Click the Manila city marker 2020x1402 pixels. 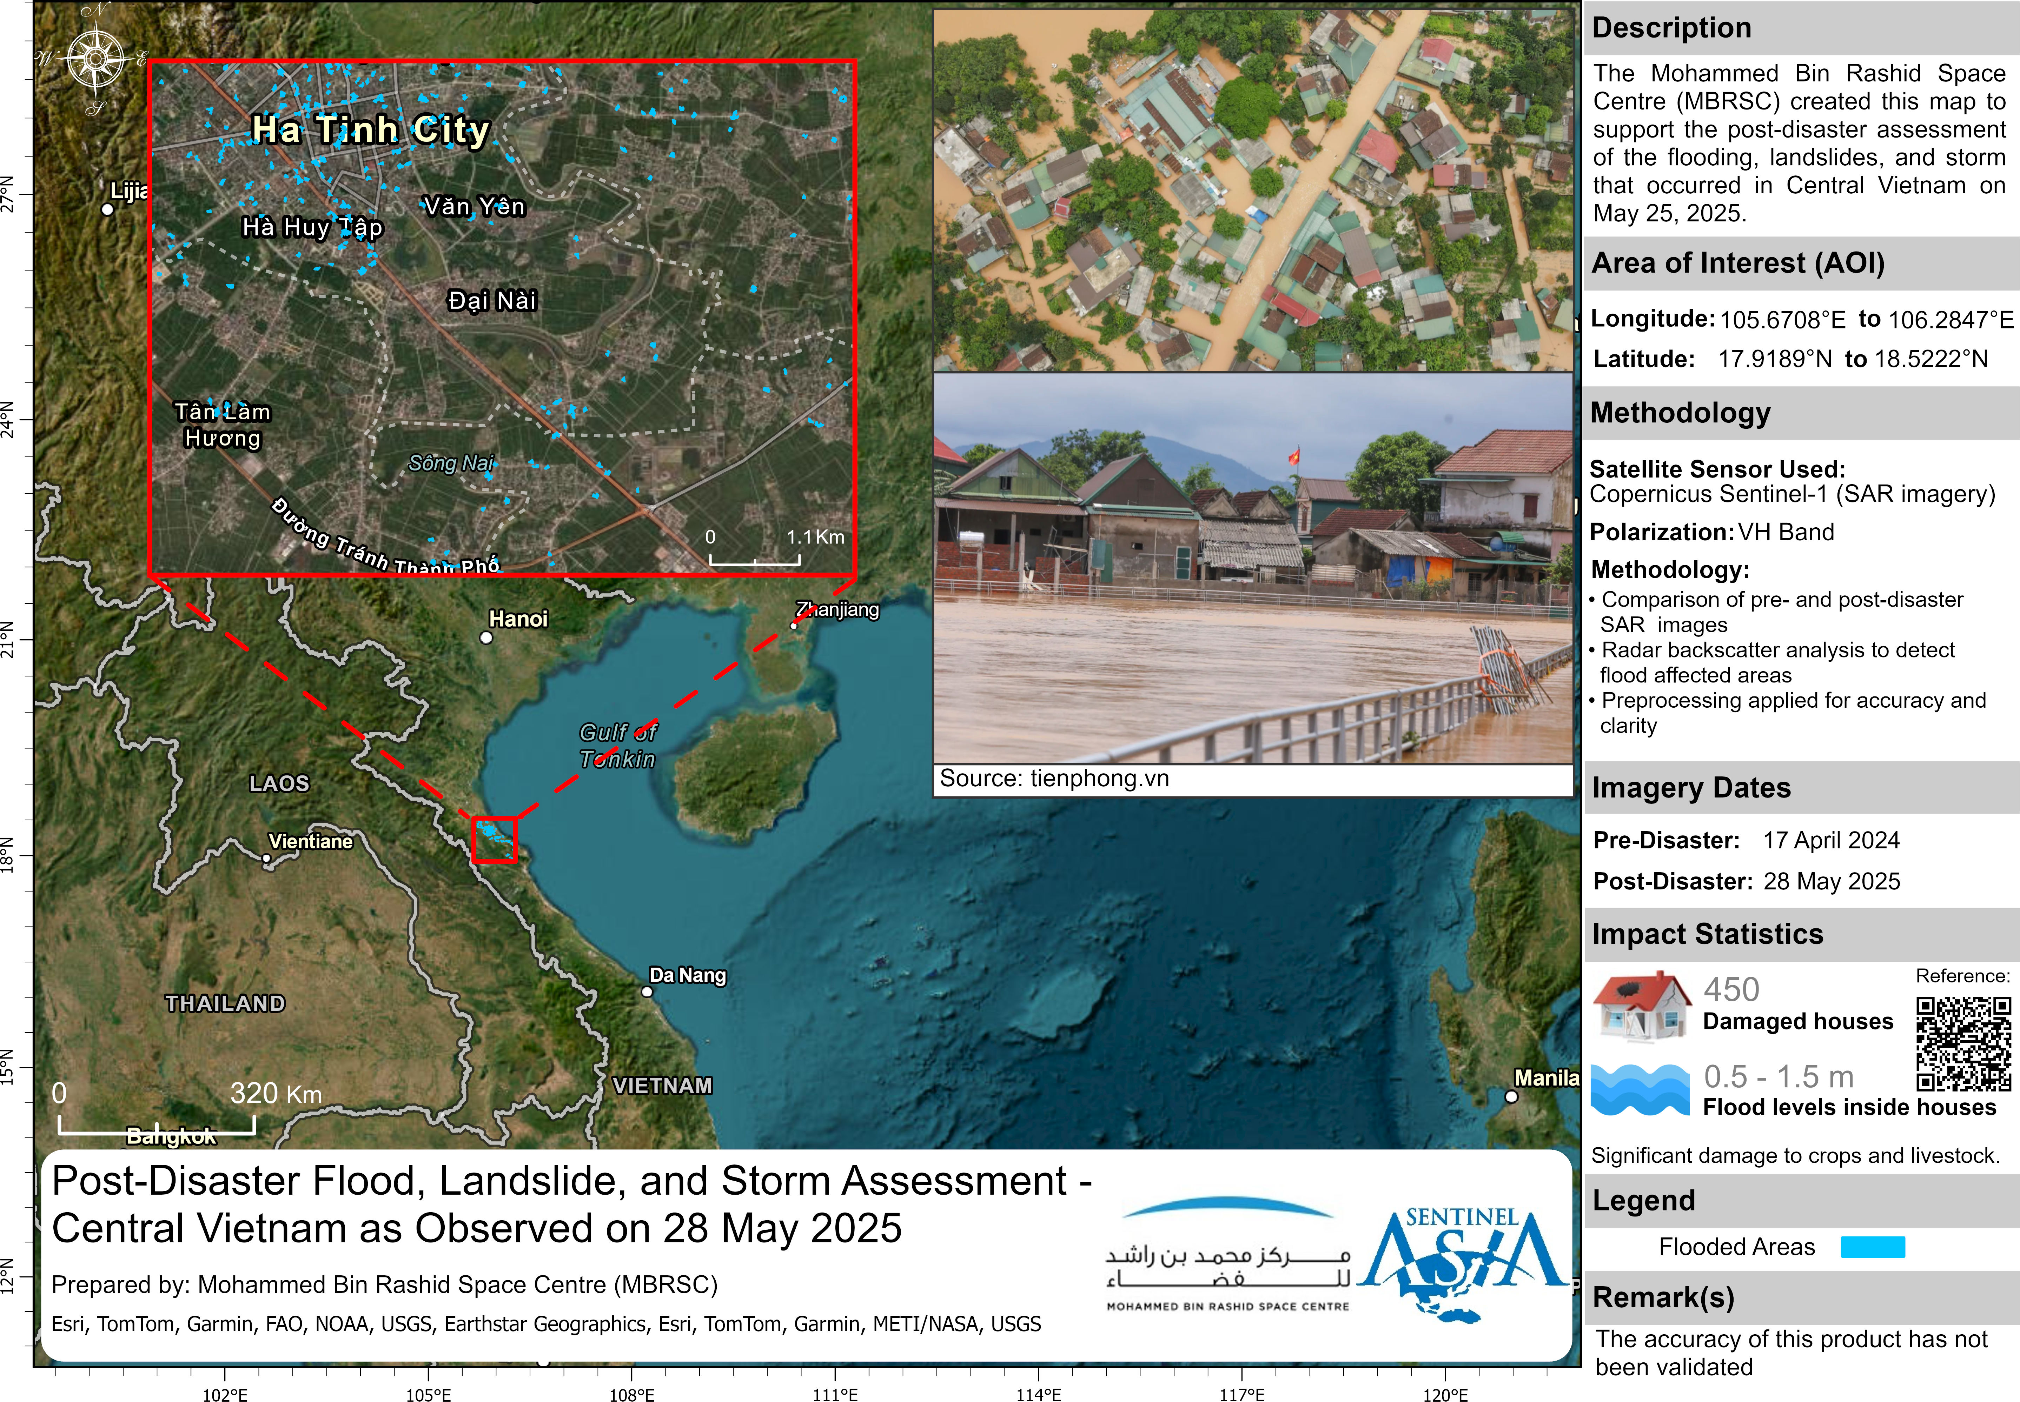coord(1511,1096)
